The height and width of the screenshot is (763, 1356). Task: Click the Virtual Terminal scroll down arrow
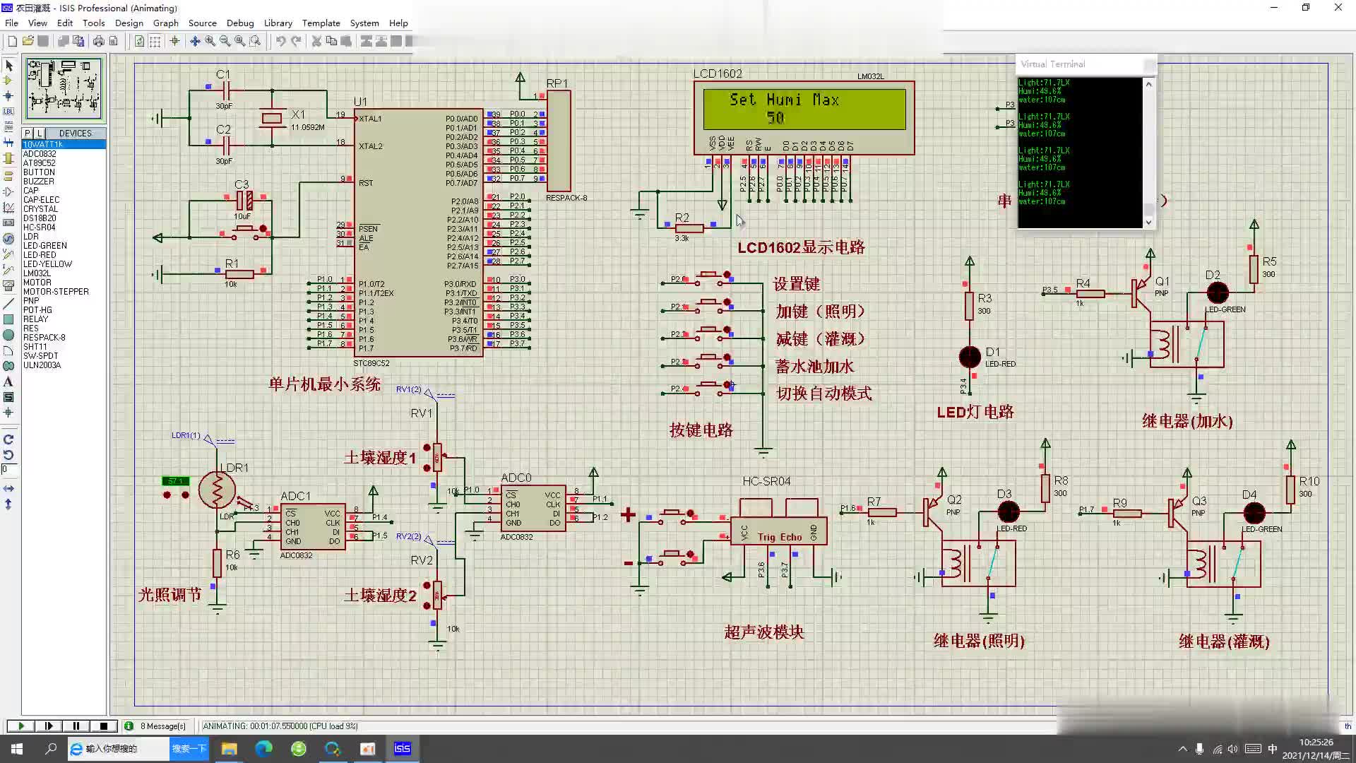click(x=1148, y=222)
